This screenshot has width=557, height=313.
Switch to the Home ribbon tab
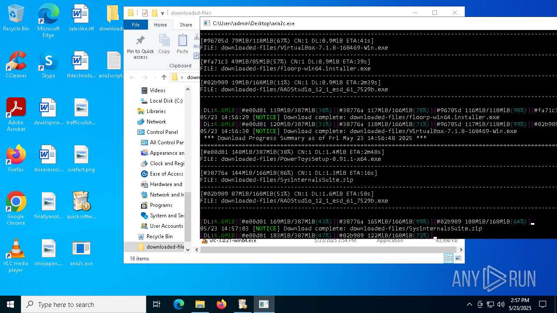[x=160, y=25]
